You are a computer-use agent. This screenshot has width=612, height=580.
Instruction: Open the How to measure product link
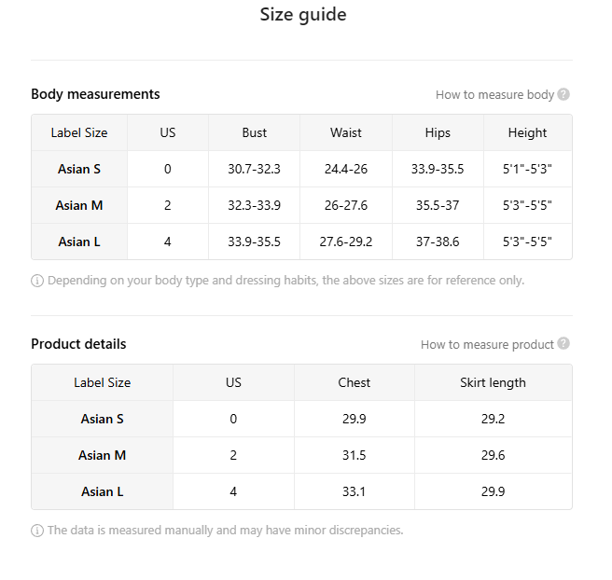pyautogui.click(x=487, y=344)
